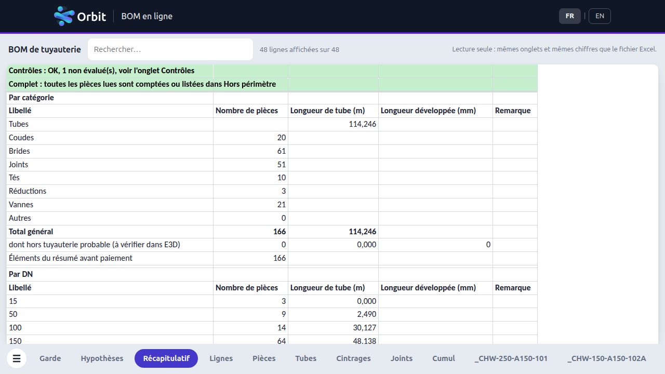Select the 'Coudes' row label

click(x=21, y=138)
